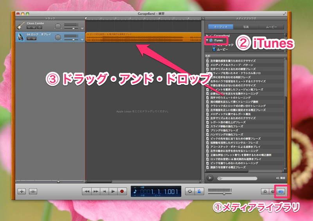Collapse the iTunes tree item
This screenshot has height=221, width=313.
click(x=207, y=40)
